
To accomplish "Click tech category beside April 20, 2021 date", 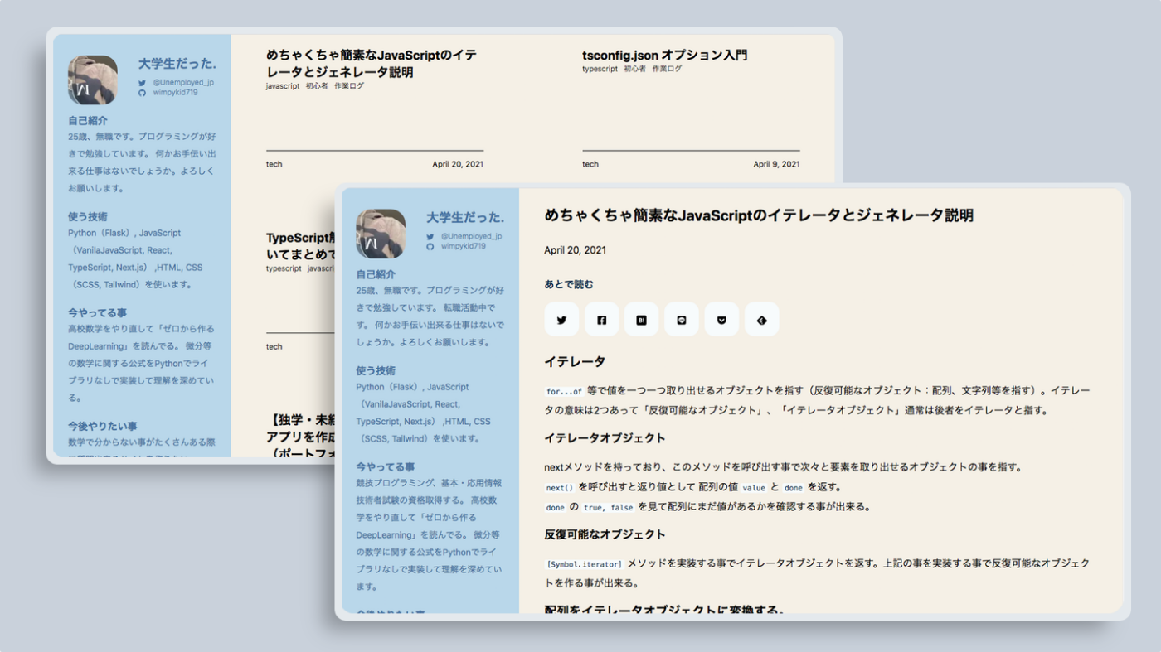I will tap(274, 164).
